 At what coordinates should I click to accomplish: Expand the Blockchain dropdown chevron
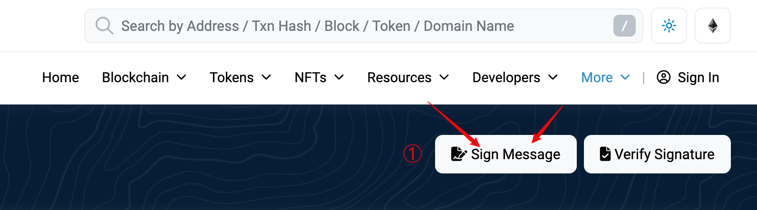[182, 77]
